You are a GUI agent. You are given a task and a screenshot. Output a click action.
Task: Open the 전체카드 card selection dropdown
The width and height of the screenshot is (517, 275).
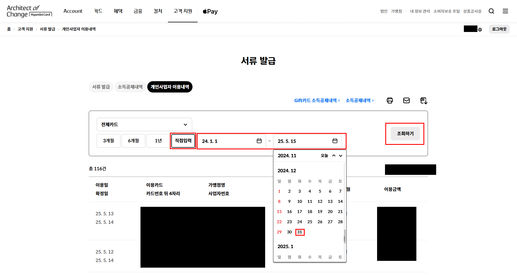pyautogui.click(x=144, y=124)
